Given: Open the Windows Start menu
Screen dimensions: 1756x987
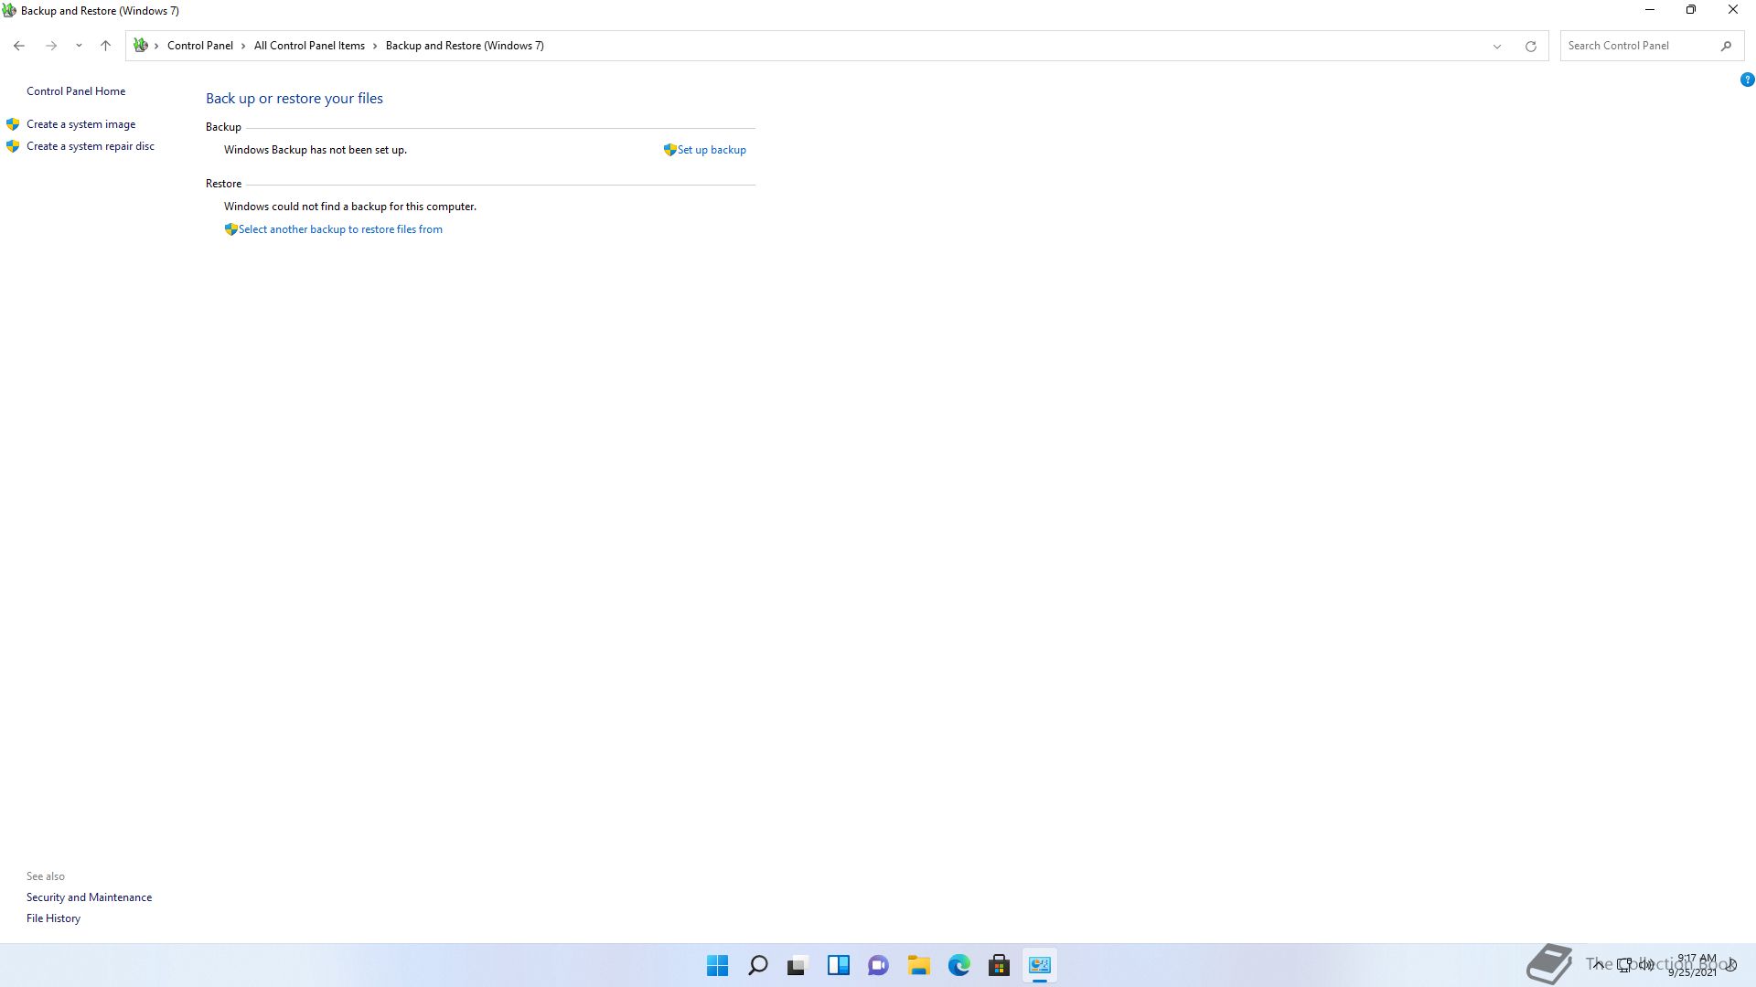Looking at the screenshot, I should (x=718, y=965).
